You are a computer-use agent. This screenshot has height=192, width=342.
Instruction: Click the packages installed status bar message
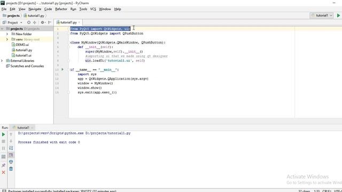(x=62, y=191)
